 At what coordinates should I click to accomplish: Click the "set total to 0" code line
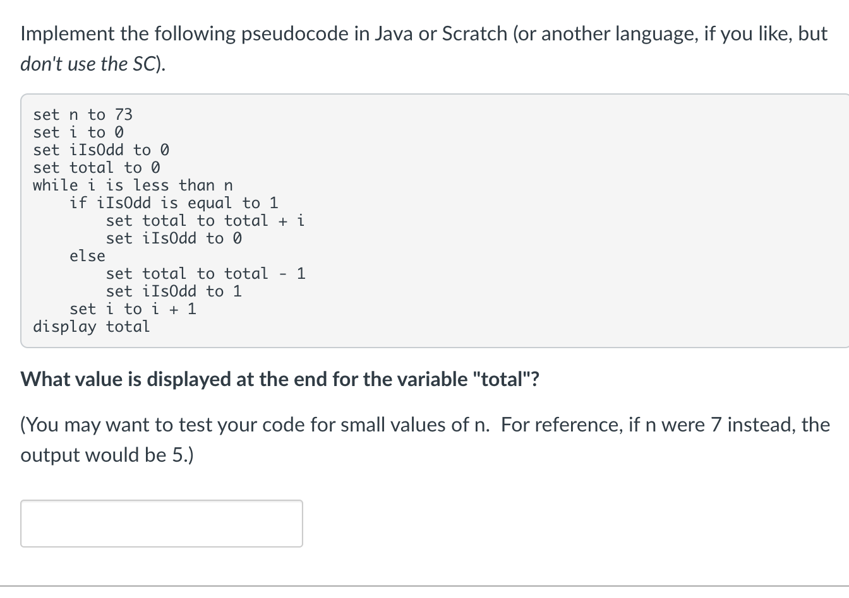click(97, 168)
